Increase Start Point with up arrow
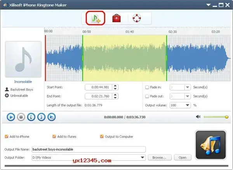This screenshot has height=170, width=233. point(115,86)
